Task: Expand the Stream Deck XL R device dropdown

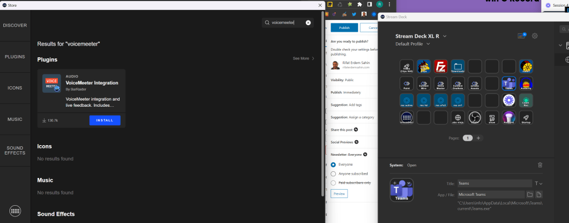Action: (445, 36)
